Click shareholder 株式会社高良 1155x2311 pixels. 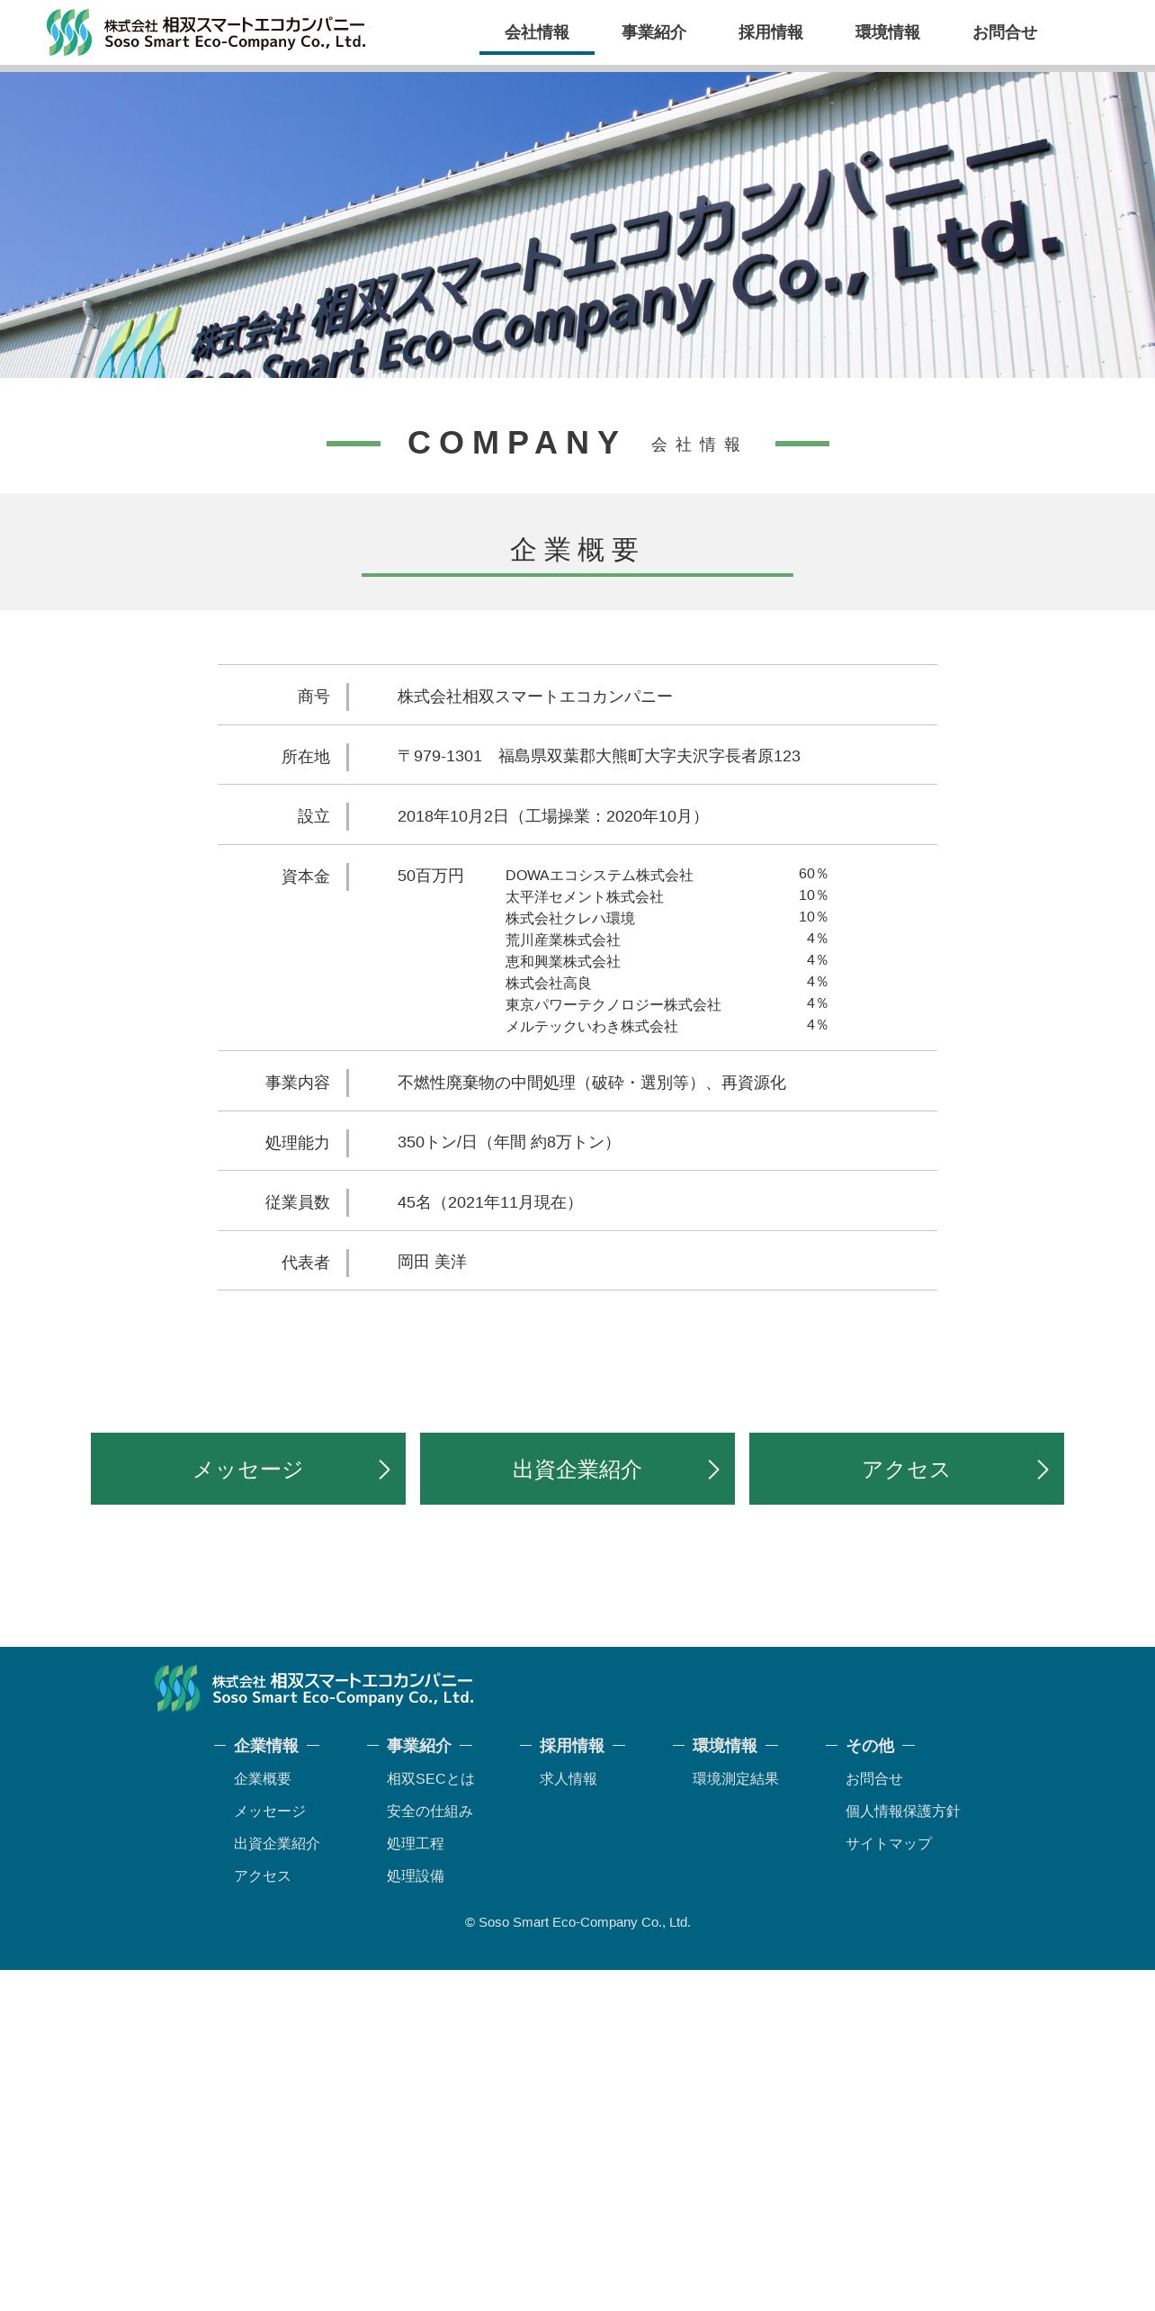click(549, 984)
